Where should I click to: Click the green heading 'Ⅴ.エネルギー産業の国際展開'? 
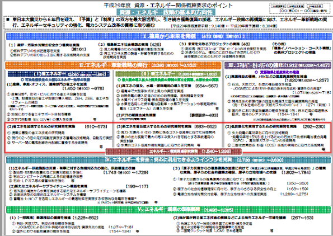tap(168, 210)
